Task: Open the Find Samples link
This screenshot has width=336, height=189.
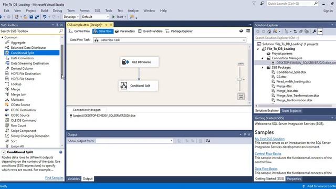Action: pyautogui.click(x=54, y=178)
